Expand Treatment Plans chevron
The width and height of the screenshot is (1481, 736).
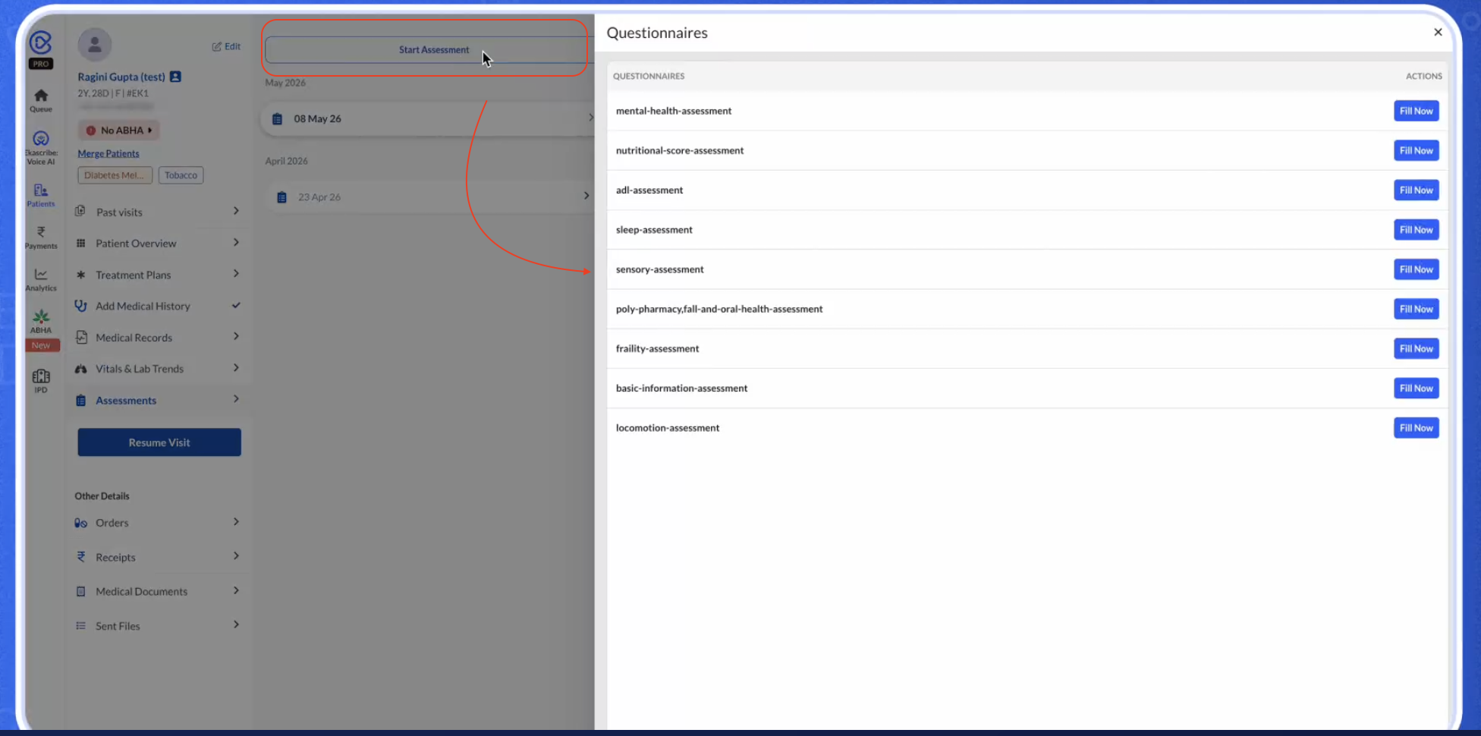point(236,273)
